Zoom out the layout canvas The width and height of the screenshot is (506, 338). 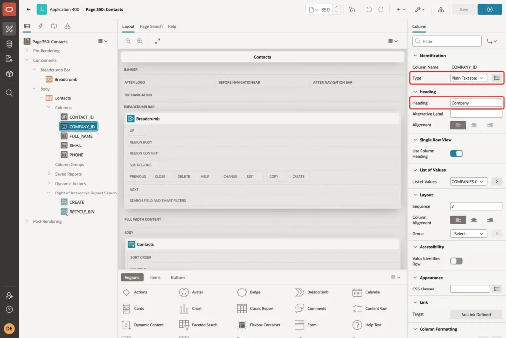point(128,41)
